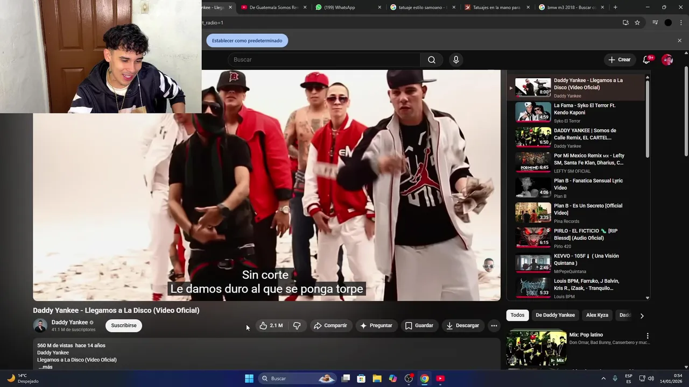689x387 pixels.
Task: Click Compartir button
Action: point(331,325)
